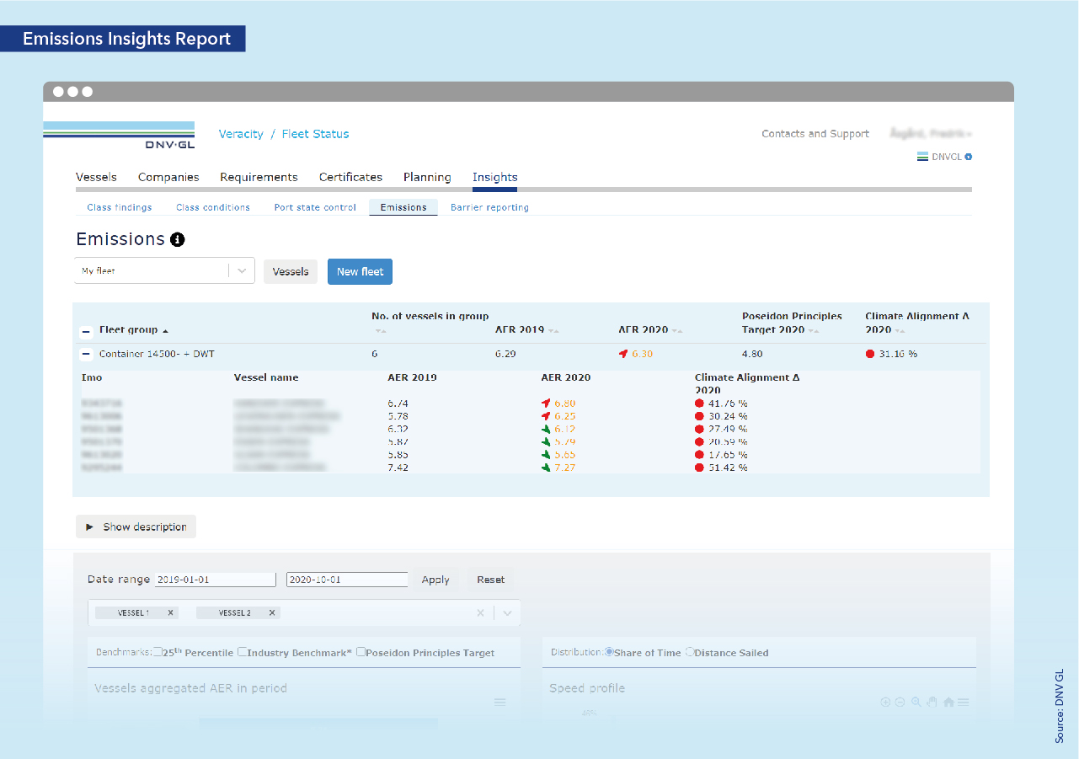This screenshot has height=759, width=1079.
Task: Click zoom out icon on Speed profile chart
Action: (900, 702)
